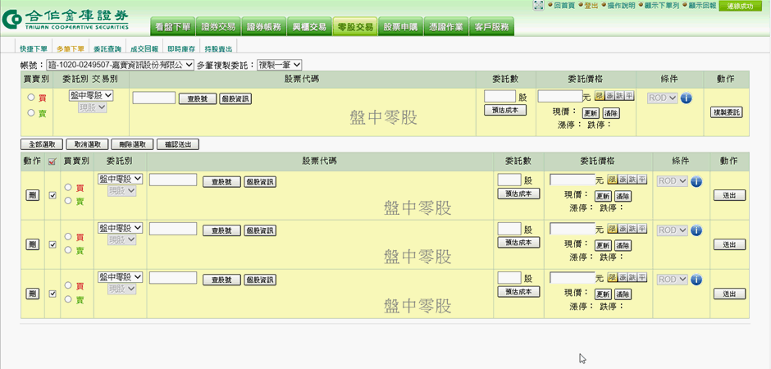Screen dimensions: 771x369
Task: Click the 平 flat price icon in third order row
Action: tap(641, 279)
